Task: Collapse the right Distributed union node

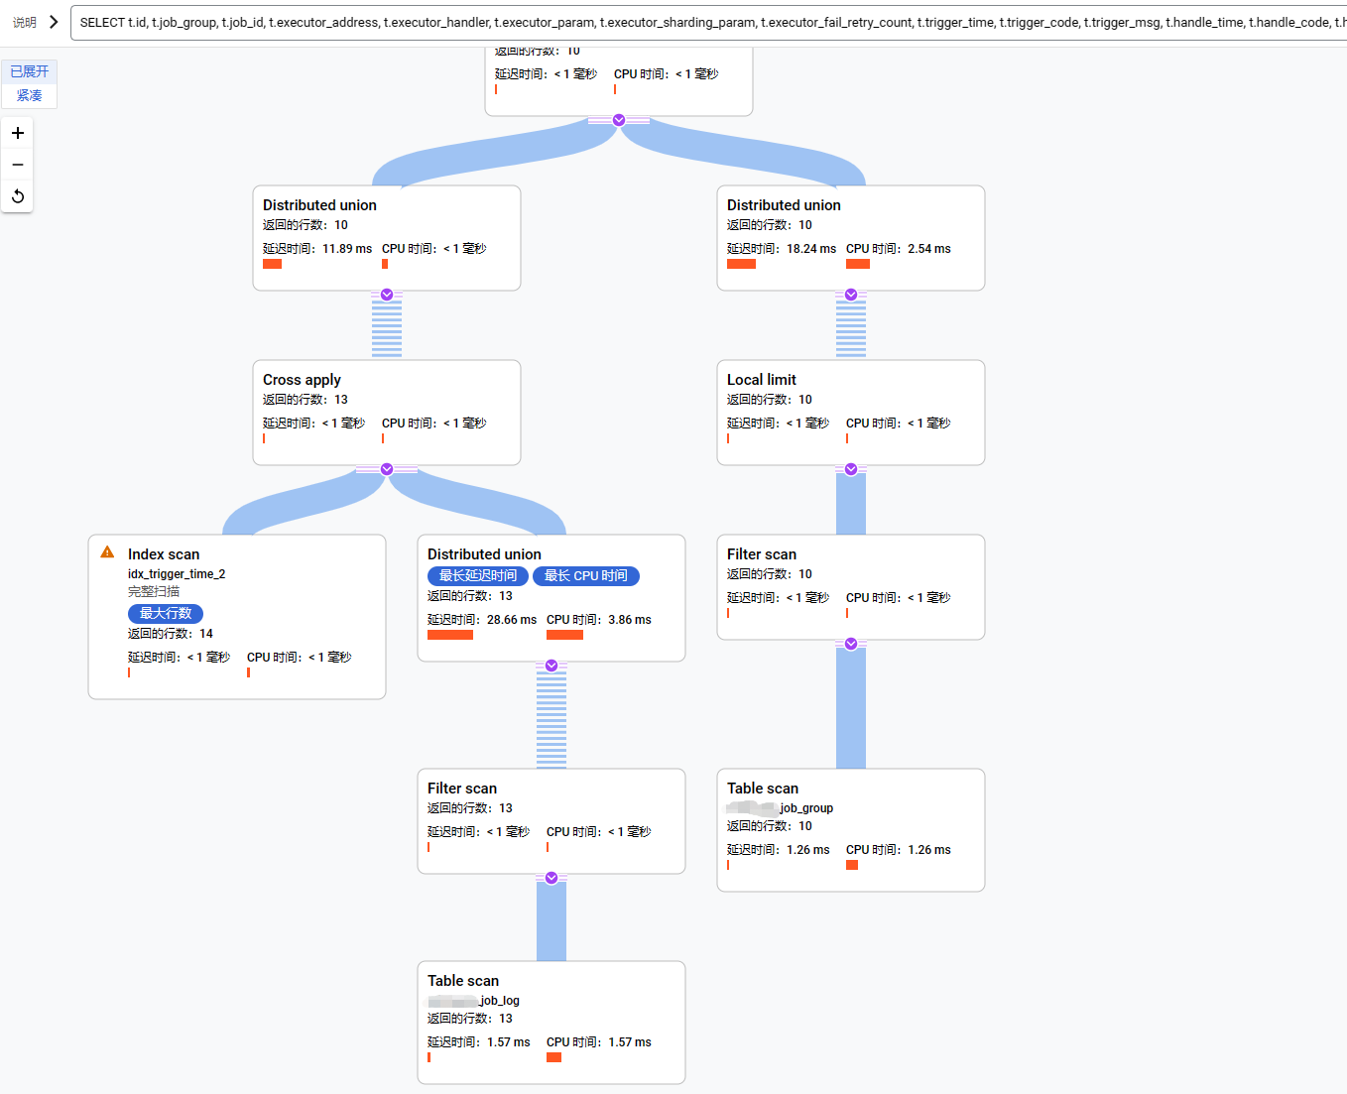Action: pos(851,295)
